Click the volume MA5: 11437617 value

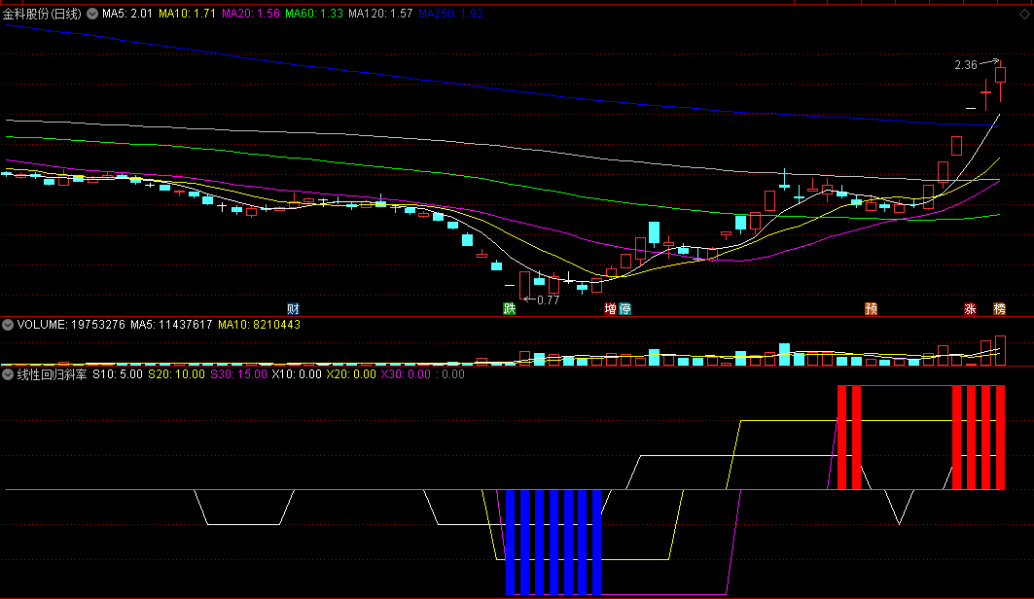point(171,325)
